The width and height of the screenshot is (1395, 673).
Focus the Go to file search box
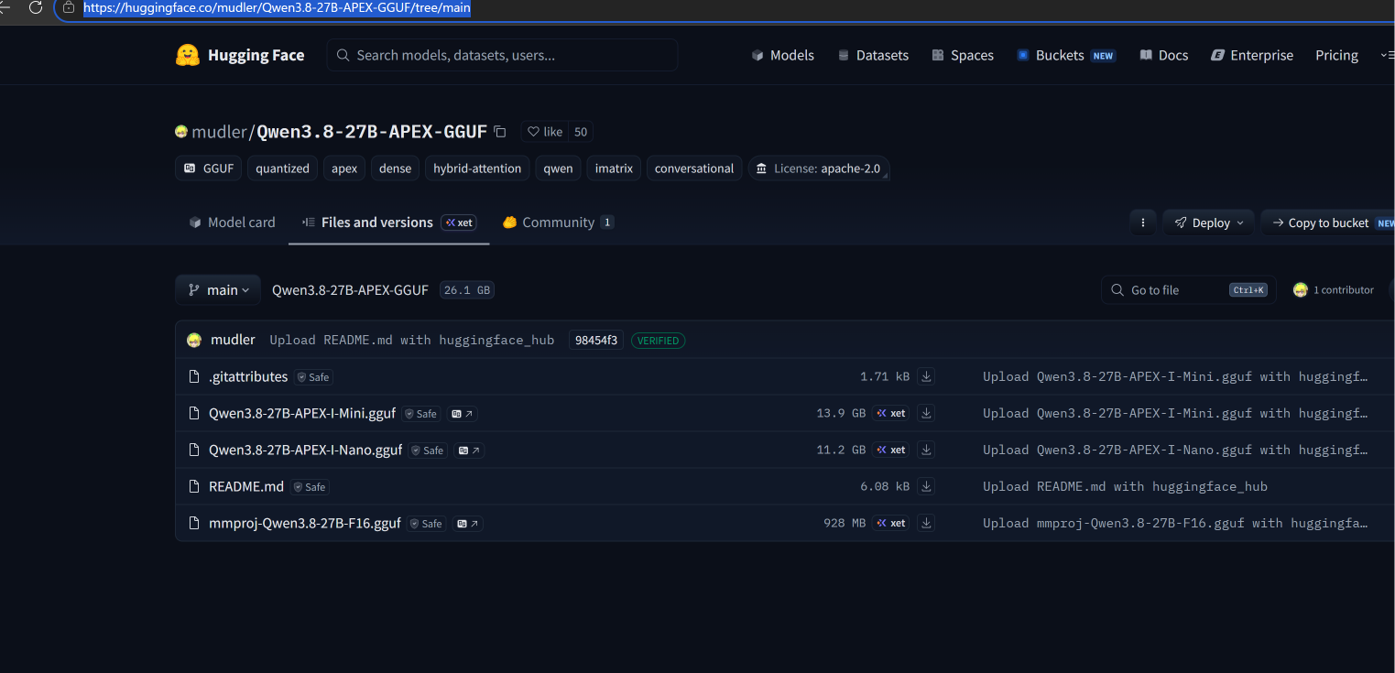click(x=1188, y=289)
